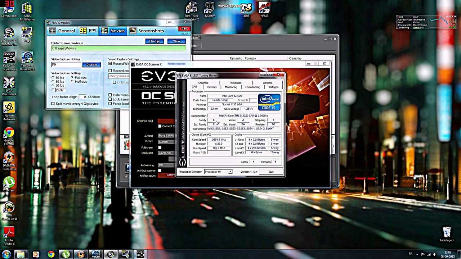Screen dimensions: 461x259
Task: Toggle Record Win sound checkbox
Action: (110, 64)
